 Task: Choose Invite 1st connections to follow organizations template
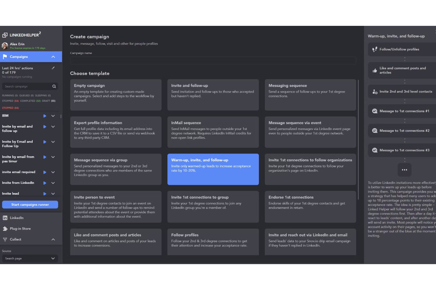(311, 169)
